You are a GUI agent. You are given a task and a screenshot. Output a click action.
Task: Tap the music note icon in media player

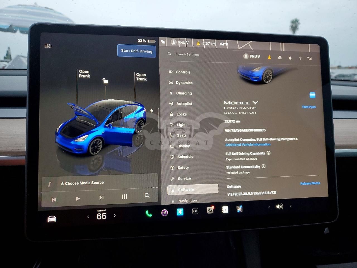tap(50, 184)
